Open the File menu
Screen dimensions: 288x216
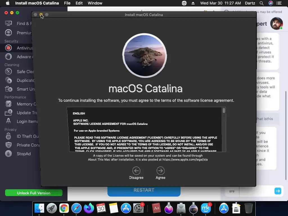(x=67, y=3)
